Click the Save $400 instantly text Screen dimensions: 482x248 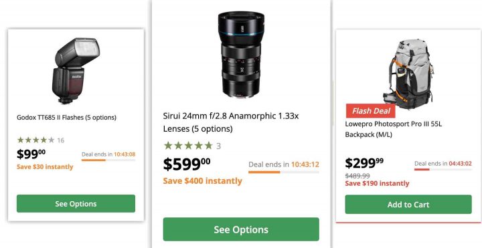203,180
